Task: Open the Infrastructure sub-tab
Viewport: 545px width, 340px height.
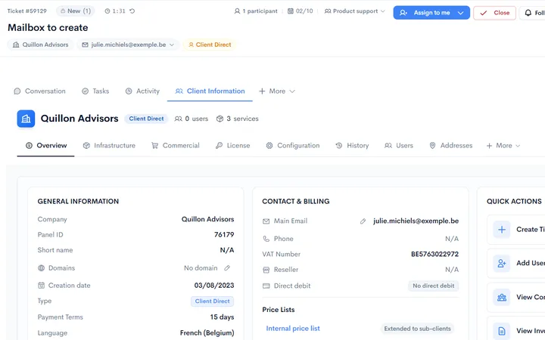Action: pos(109,146)
